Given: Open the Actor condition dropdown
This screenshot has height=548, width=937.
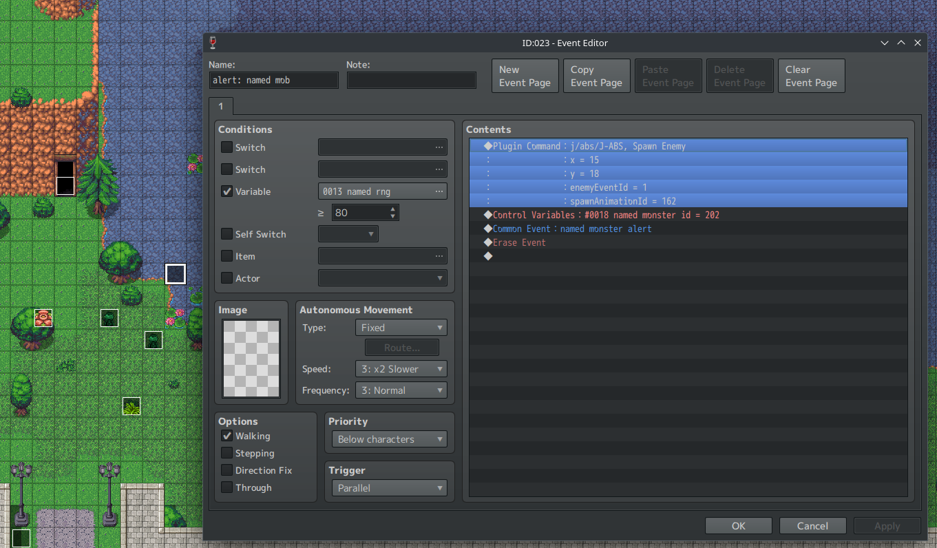Looking at the screenshot, I should point(383,278).
